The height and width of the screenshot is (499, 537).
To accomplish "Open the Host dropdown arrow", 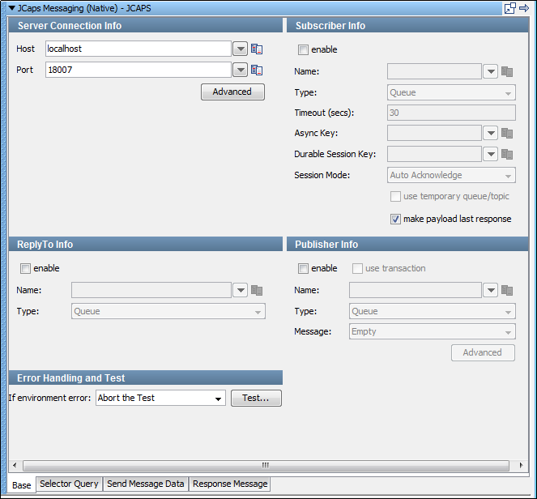I will tap(240, 49).
